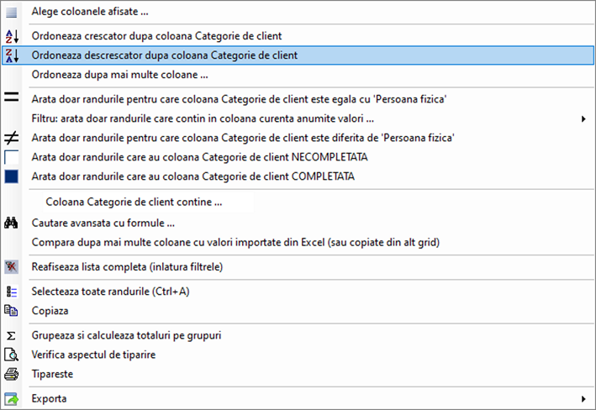Image resolution: width=596 pixels, height=410 pixels.
Task: Click the sigma group totals icon
Action: (x=11, y=335)
